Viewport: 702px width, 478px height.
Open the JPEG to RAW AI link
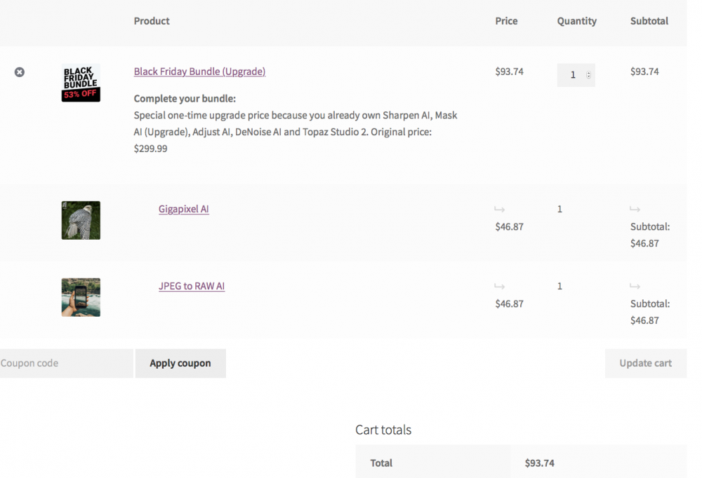tap(192, 286)
